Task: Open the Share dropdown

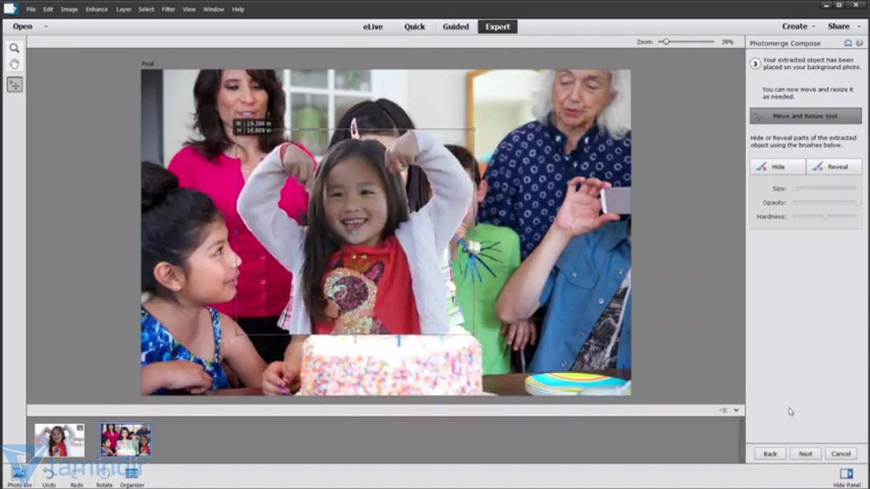Action: coord(842,27)
